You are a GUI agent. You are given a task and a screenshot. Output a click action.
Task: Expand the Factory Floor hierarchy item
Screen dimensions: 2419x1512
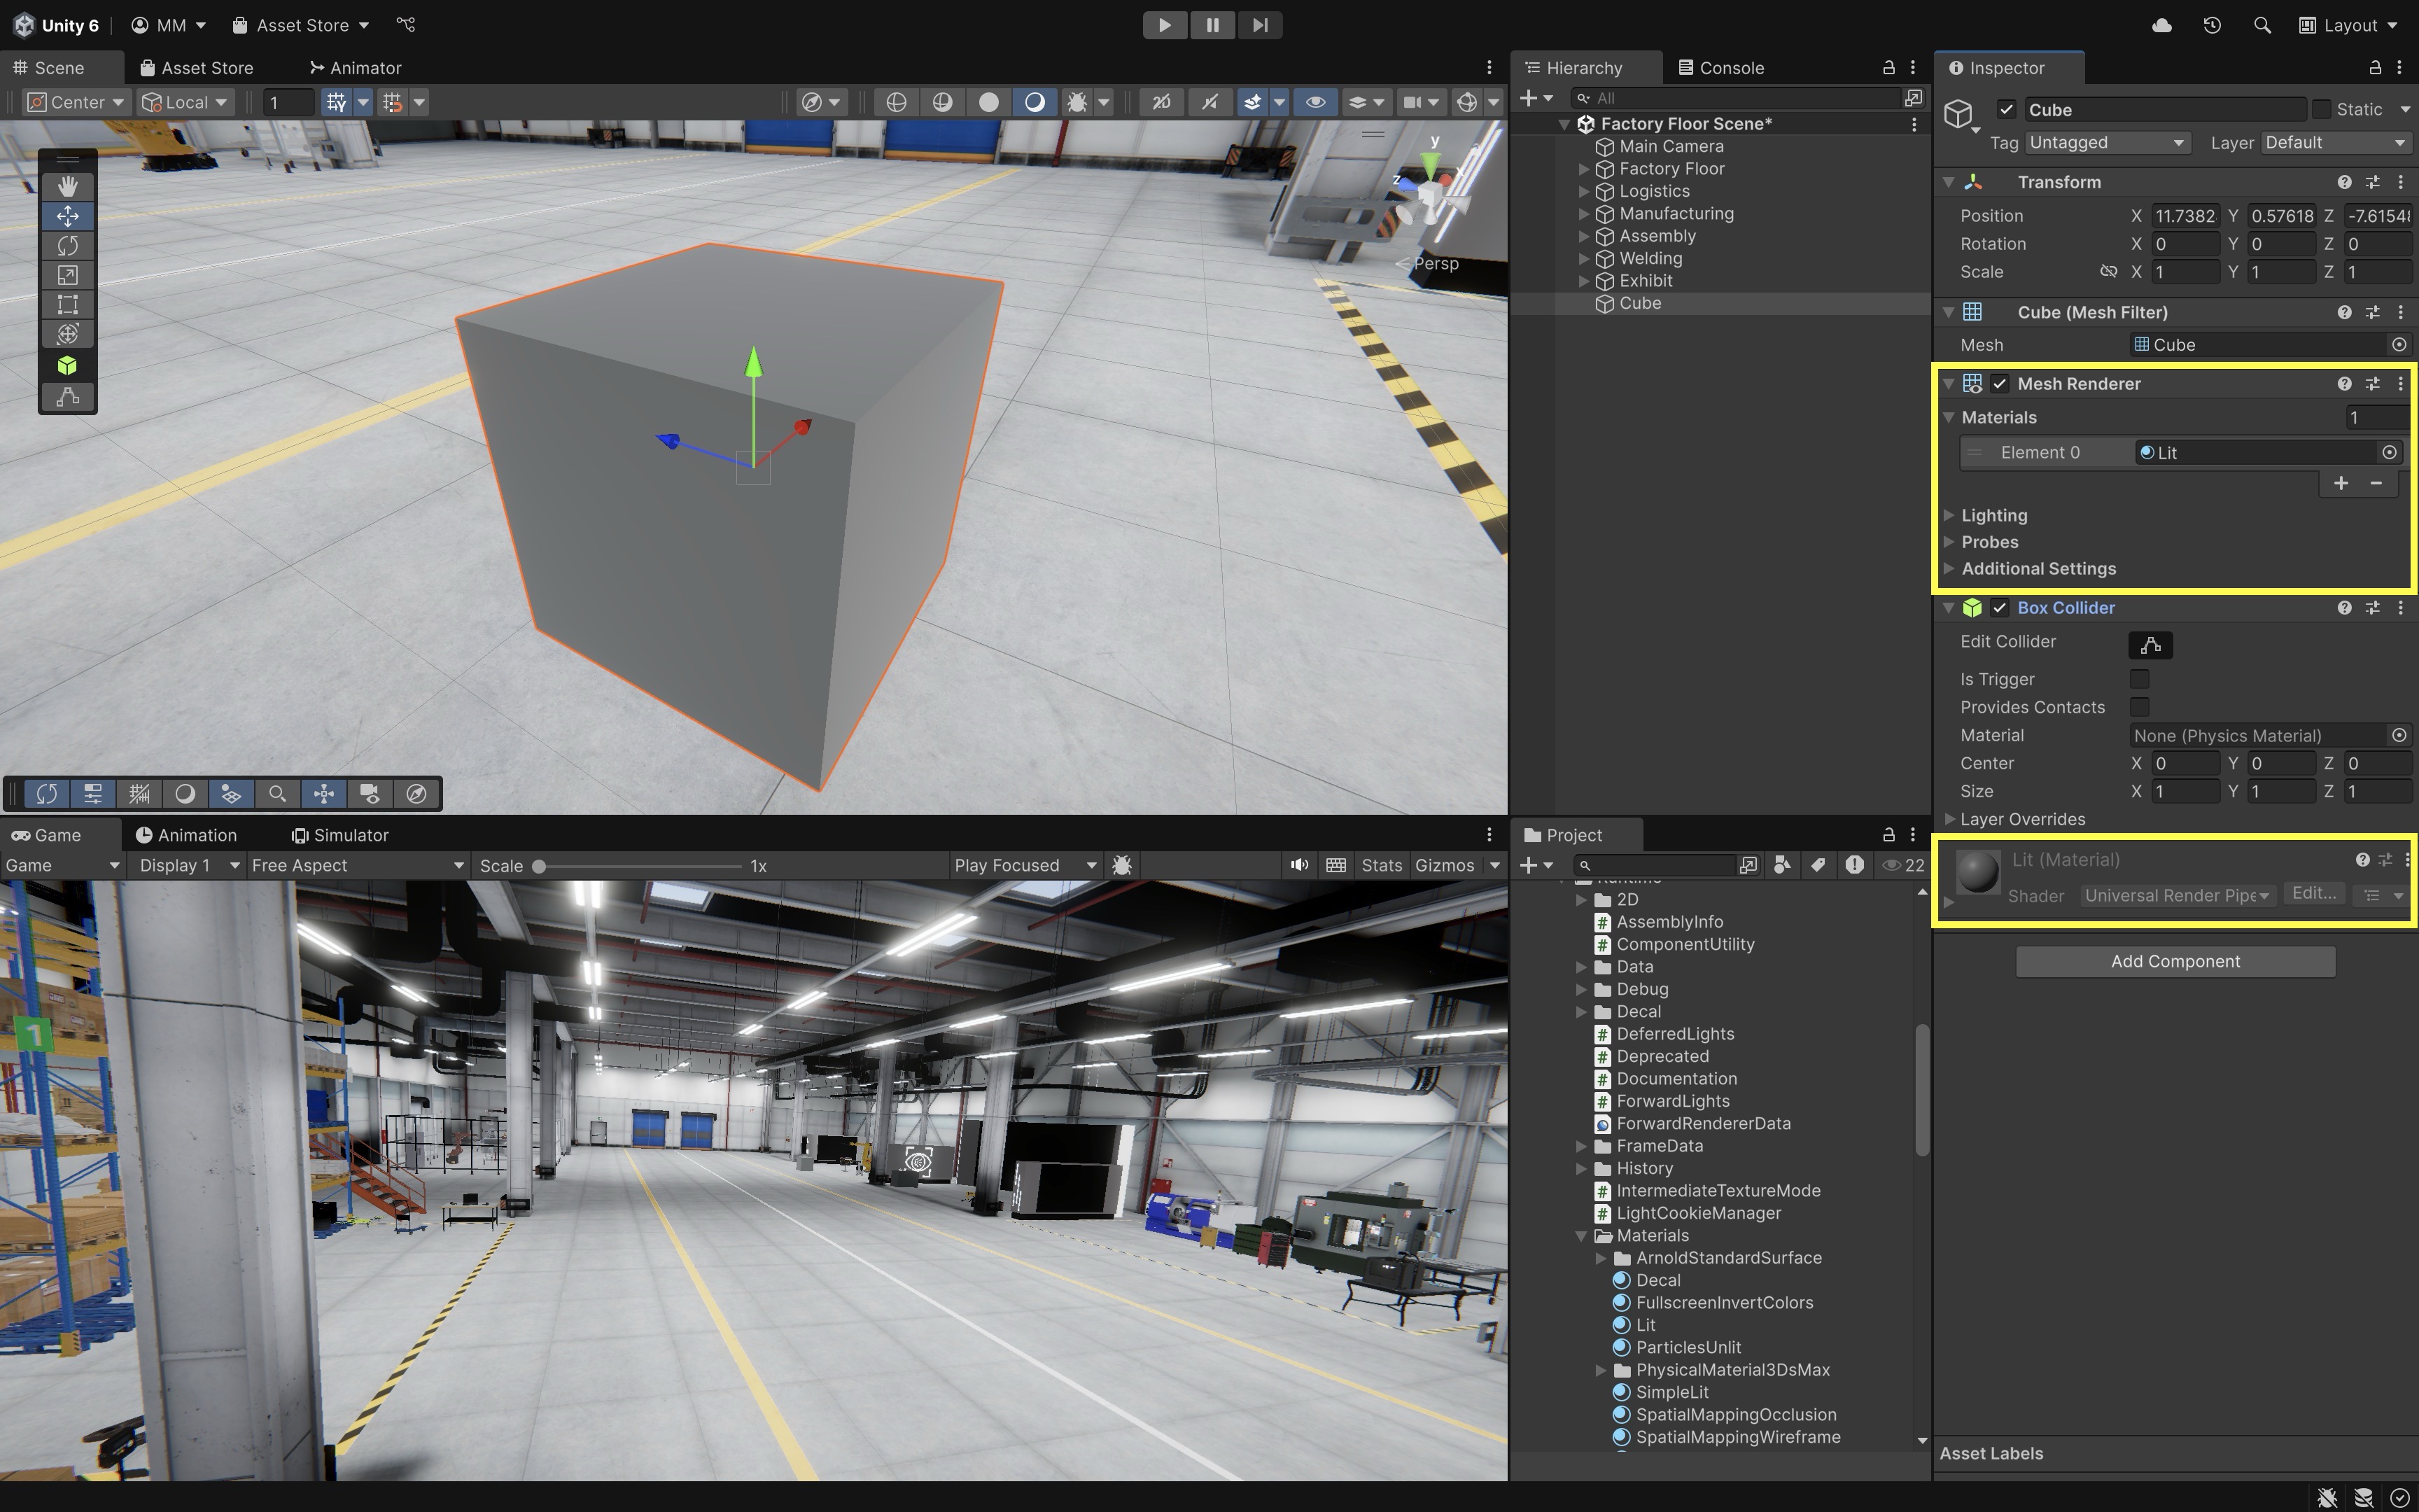tap(1583, 169)
